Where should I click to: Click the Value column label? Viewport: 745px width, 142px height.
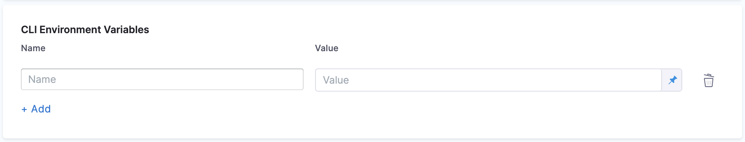327,48
